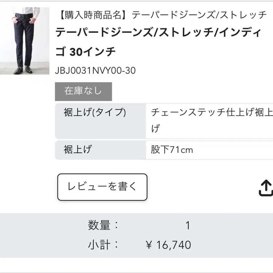Select the 在庫なし stock badge
Screen dimensions: 273x273
tap(83, 91)
